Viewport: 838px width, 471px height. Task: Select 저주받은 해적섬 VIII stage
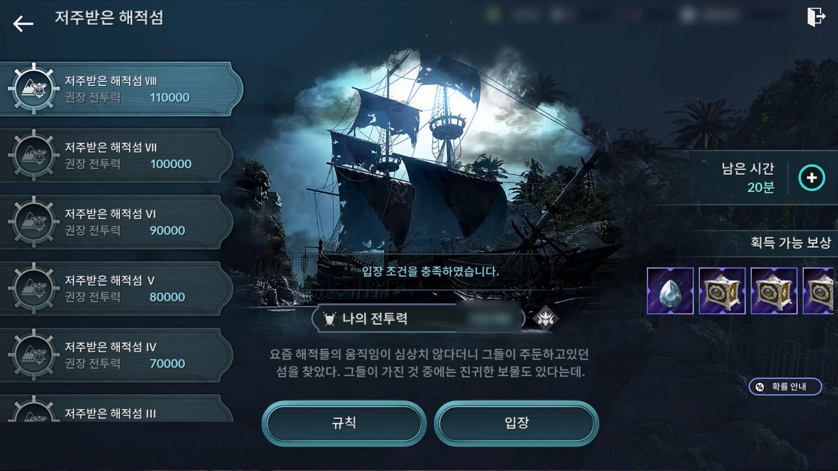(x=121, y=89)
